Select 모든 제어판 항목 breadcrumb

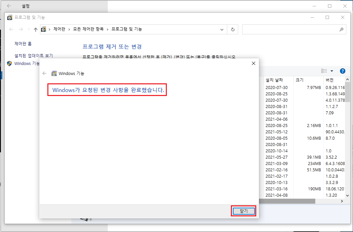click(88, 29)
